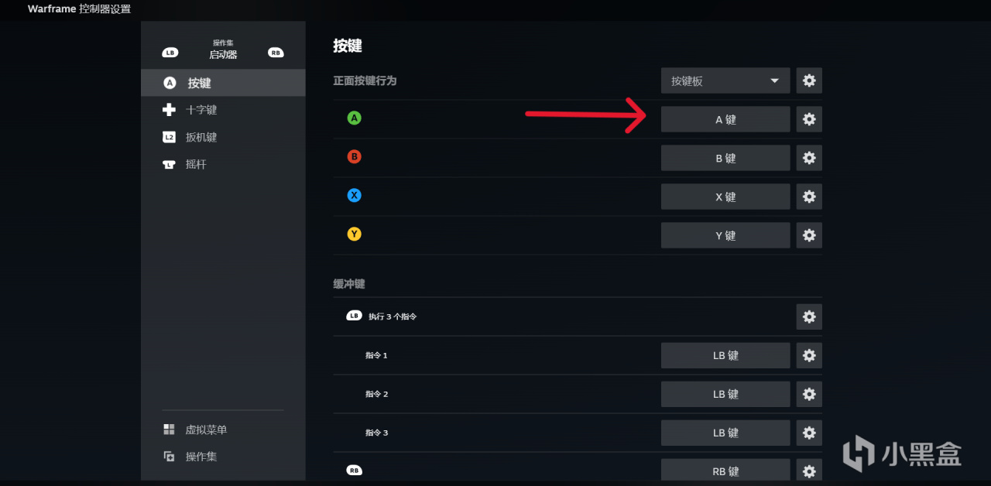Click the Y 键 binding button

[725, 235]
